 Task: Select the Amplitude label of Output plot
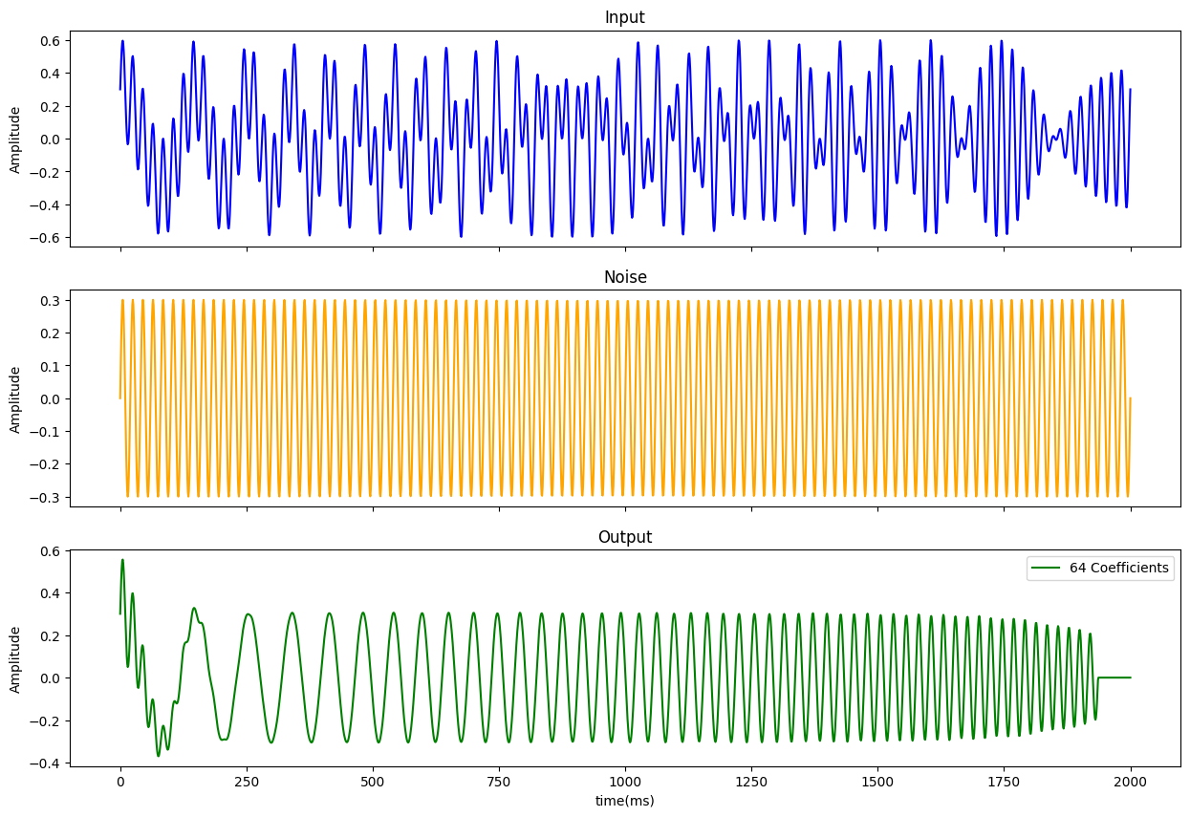click(x=15, y=659)
